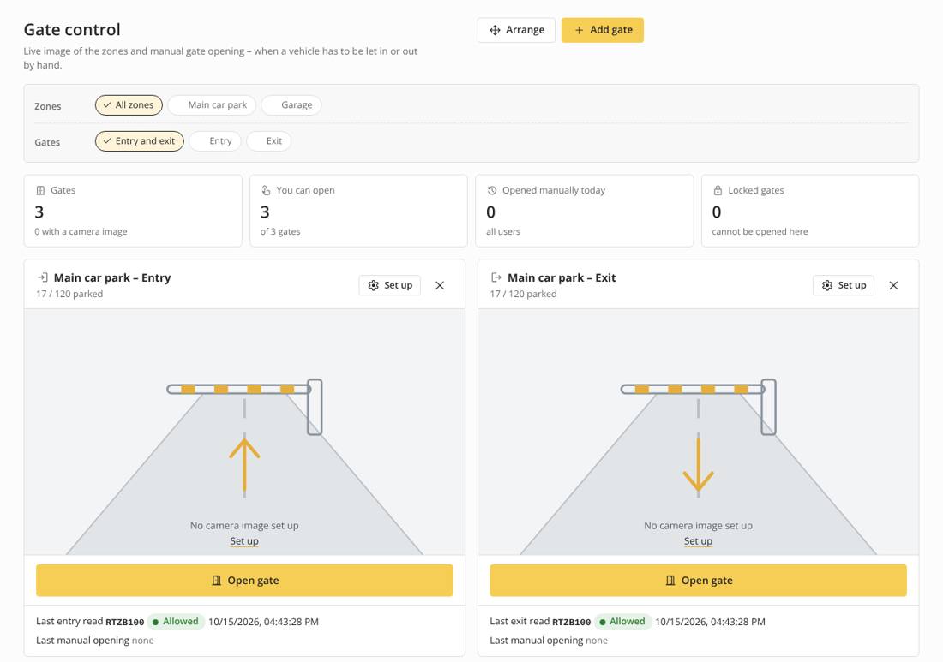
Task: Click the Set up link under Exit camera placeholder
Action: pos(698,541)
